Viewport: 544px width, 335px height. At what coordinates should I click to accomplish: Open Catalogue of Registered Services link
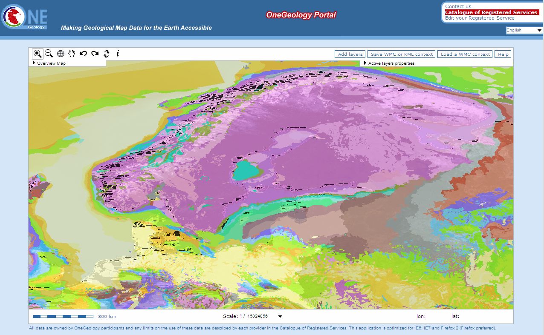point(491,12)
